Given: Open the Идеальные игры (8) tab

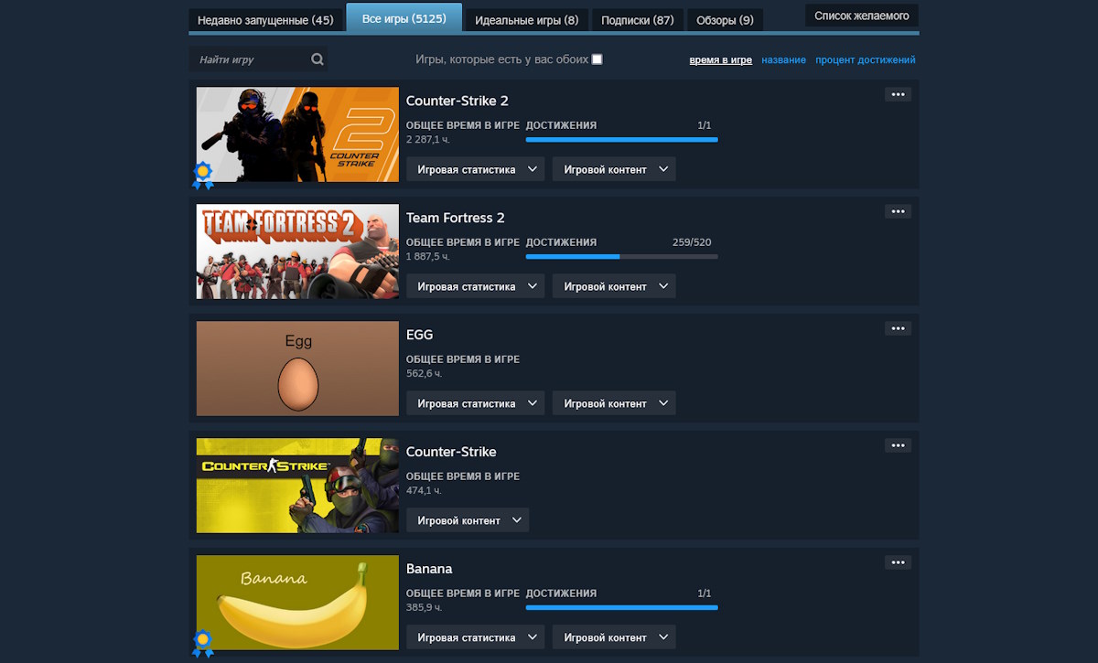Looking at the screenshot, I should click(x=526, y=20).
